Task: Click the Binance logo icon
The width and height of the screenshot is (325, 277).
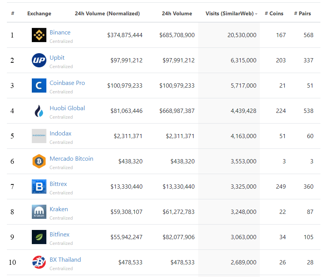Action: [38, 34]
